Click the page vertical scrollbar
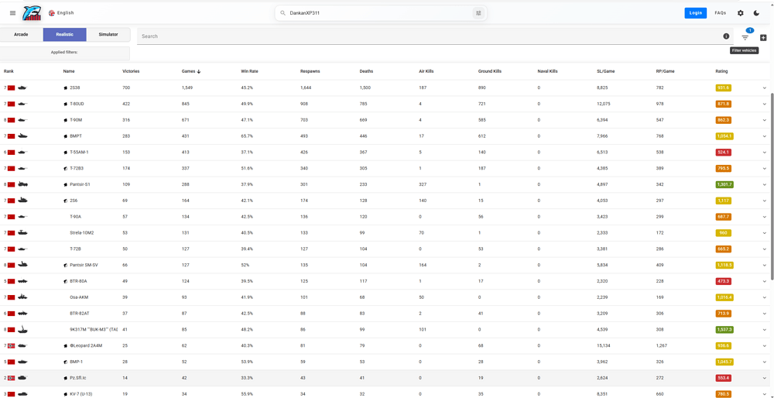The height and width of the screenshot is (398, 774). tap(772, 185)
